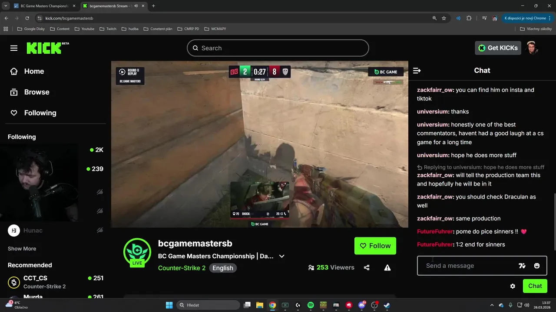This screenshot has height=312, width=556.
Task: Click the bcgamemastersb channel avatar
Action: (137, 252)
